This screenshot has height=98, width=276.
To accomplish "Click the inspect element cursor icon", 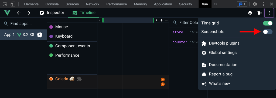I will (5, 4).
